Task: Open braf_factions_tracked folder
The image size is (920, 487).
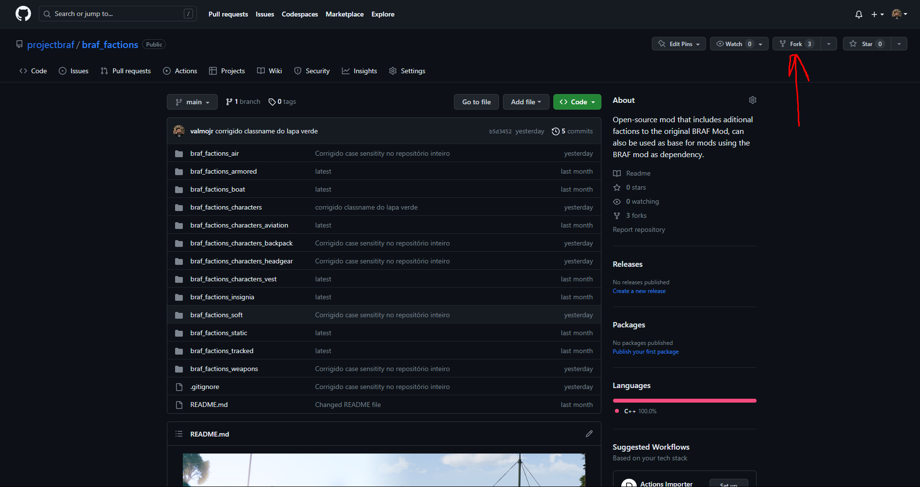Action: click(222, 351)
